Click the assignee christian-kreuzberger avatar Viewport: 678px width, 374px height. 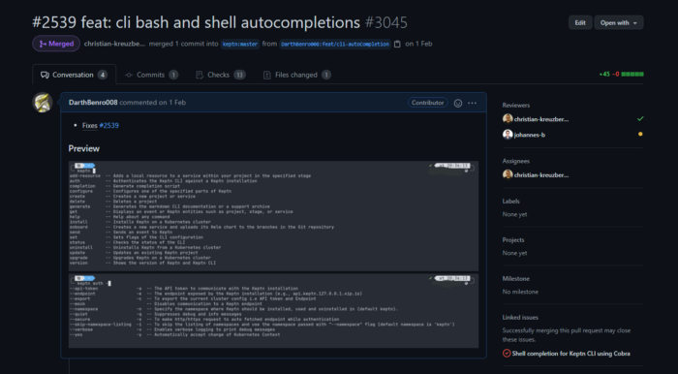[508, 174]
